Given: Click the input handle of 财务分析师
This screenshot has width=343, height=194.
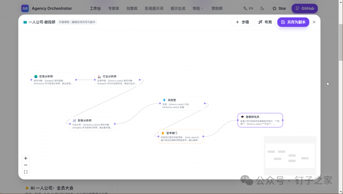Looking at the screenshot, I should tap(70, 124).
